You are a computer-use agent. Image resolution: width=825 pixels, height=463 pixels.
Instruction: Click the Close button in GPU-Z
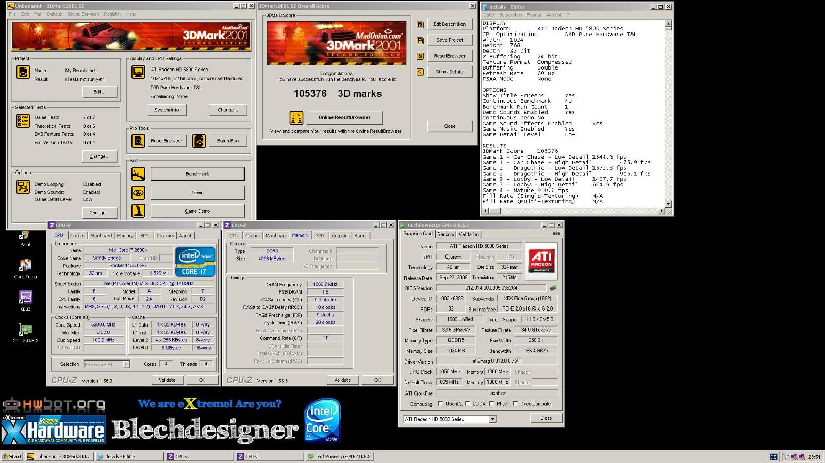[x=546, y=418]
